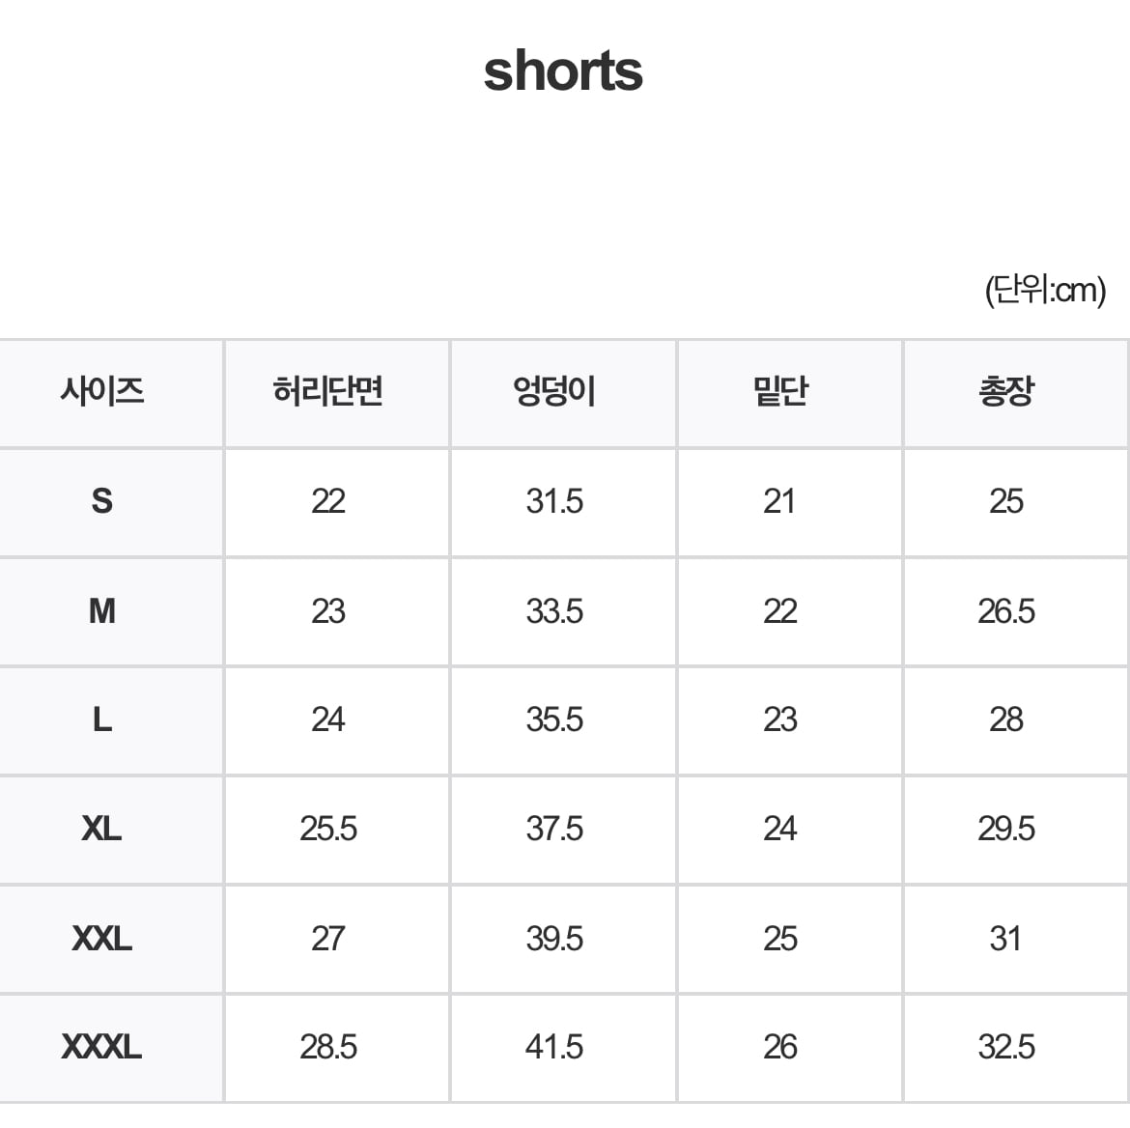
Task: Select the M size row label
Action: pyautogui.click(x=102, y=610)
